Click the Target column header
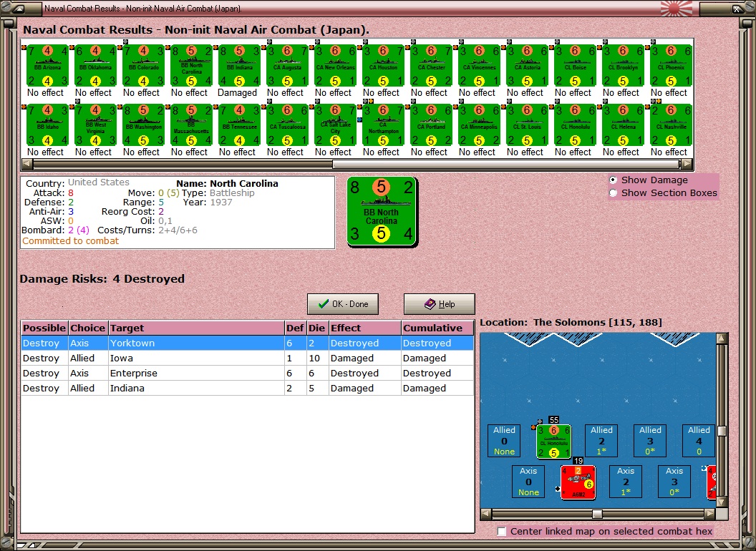 pyautogui.click(x=196, y=328)
